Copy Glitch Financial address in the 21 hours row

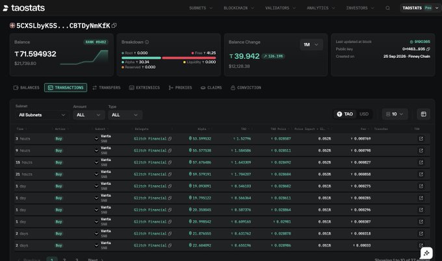(x=170, y=174)
